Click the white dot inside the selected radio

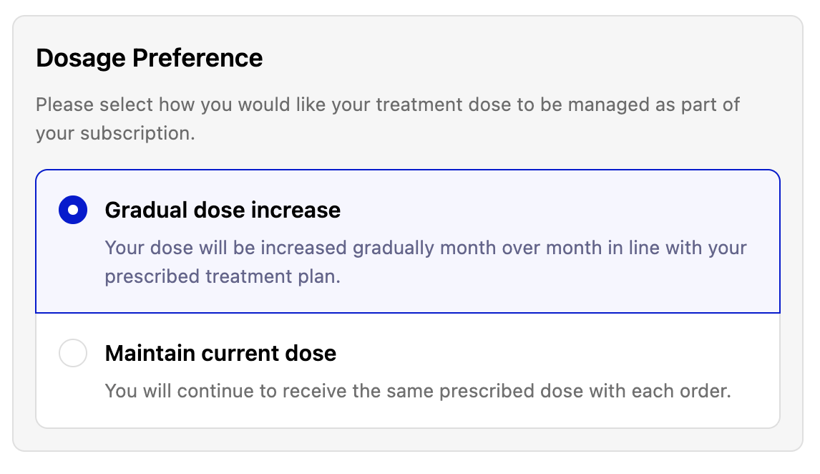73,211
